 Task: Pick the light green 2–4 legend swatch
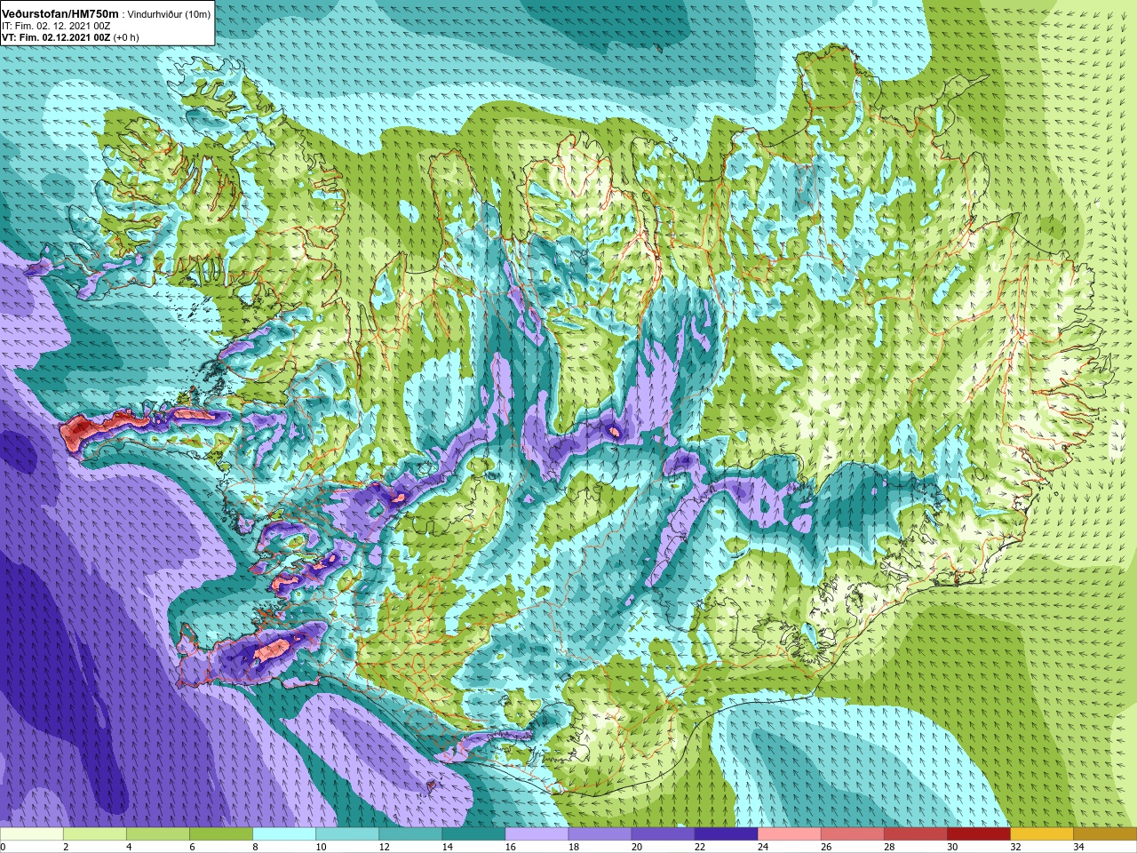pos(95,834)
